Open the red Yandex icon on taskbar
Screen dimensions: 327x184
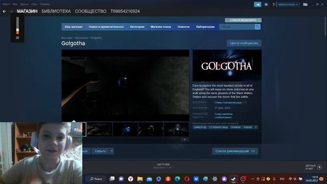point(168,179)
